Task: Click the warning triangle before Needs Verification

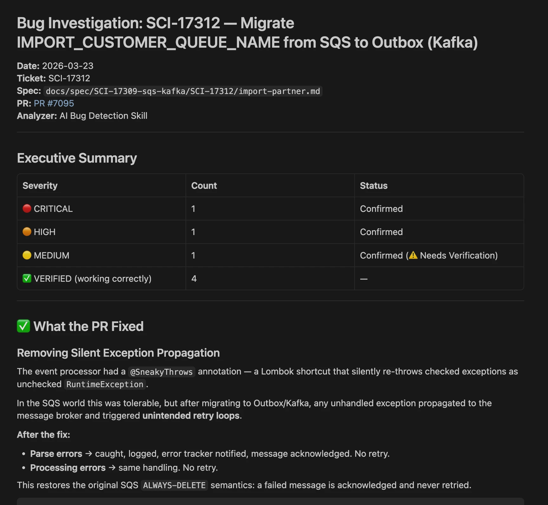Action: 413,255
